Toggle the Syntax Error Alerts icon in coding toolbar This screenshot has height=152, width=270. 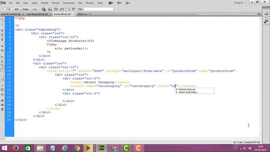(2, 66)
